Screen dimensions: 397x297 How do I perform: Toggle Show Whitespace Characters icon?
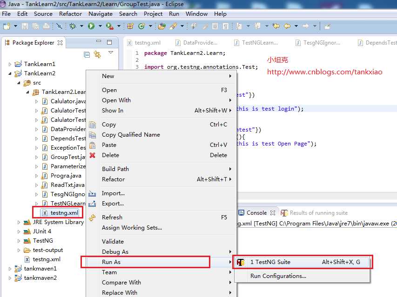tap(225, 26)
